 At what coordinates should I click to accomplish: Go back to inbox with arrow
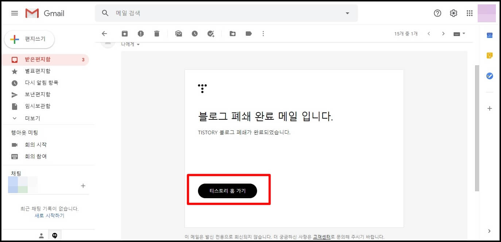(104, 34)
